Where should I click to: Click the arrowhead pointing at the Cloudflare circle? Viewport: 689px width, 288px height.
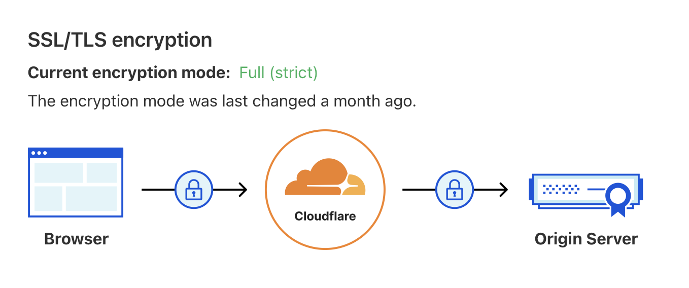point(243,190)
